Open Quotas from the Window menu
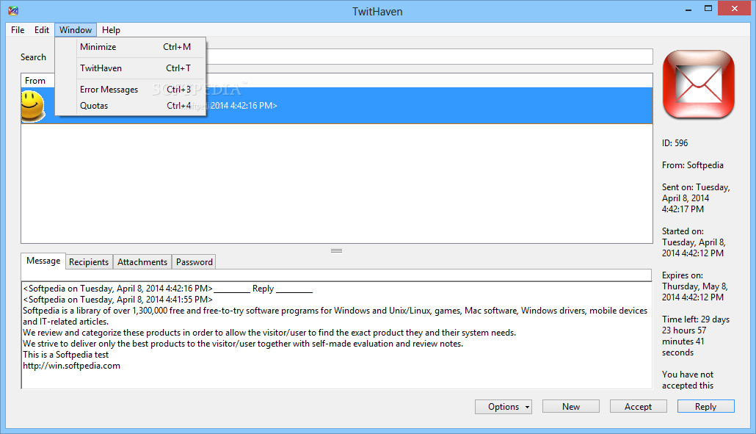This screenshot has height=434, width=756. click(131, 106)
